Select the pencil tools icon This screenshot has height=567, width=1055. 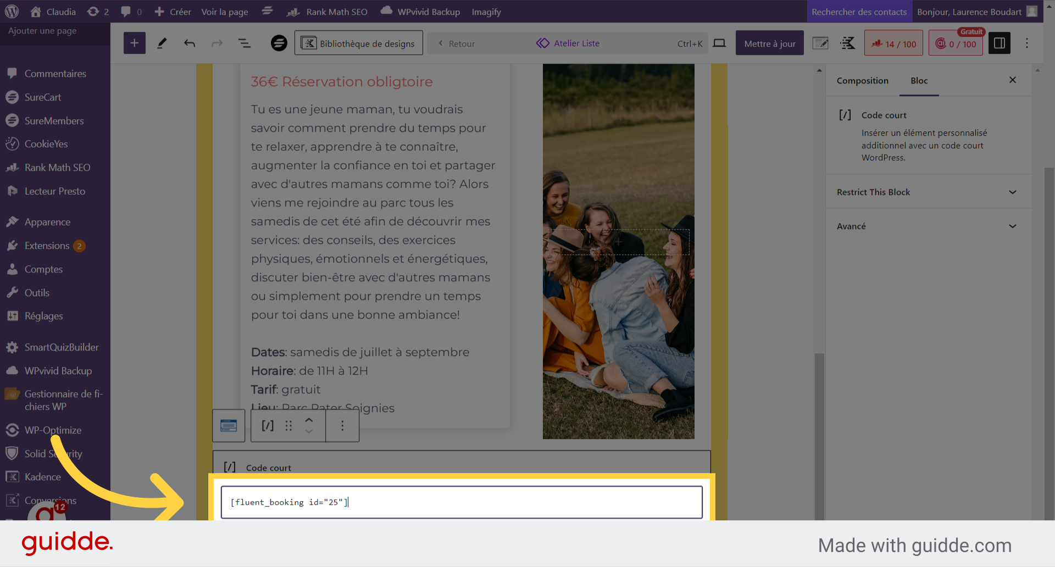[162, 43]
